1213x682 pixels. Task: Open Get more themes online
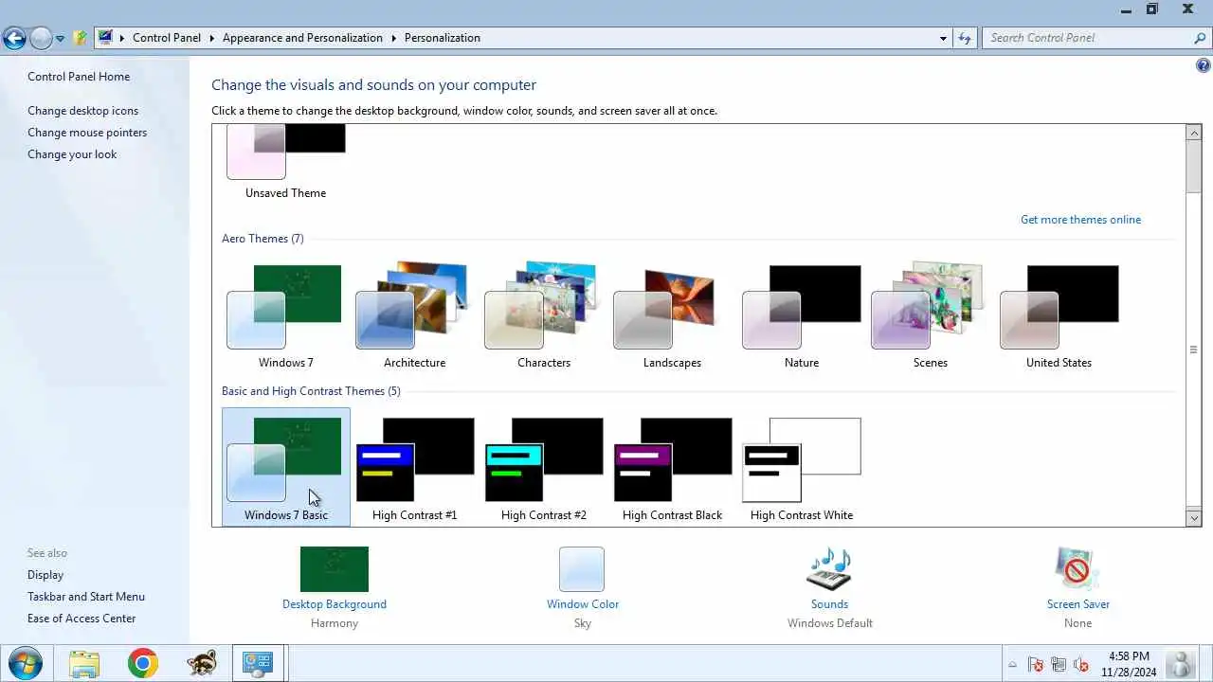tap(1080, 220)
